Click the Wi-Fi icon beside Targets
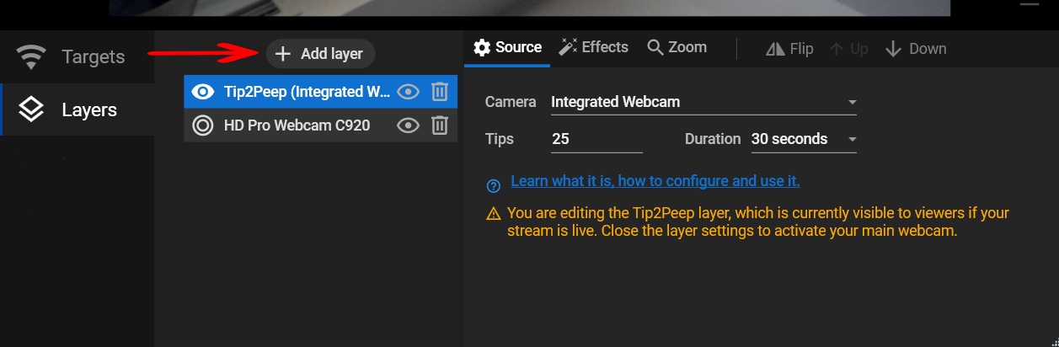 tap(31, 57)
